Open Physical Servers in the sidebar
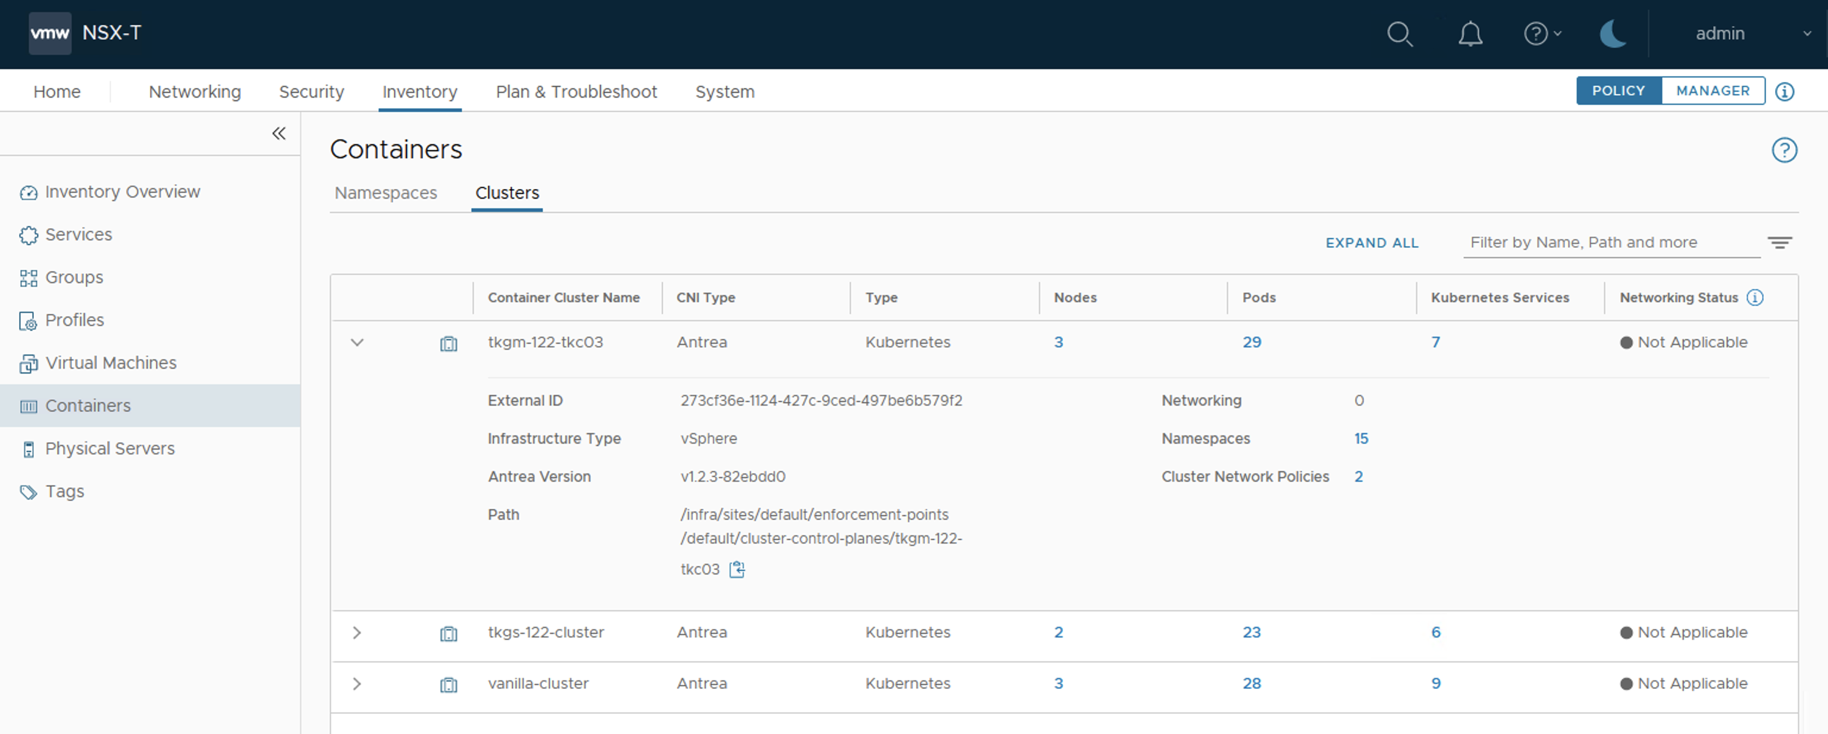Image resolution: width=1828 pixels, height=734 pixels. click(x=151, y=449)
